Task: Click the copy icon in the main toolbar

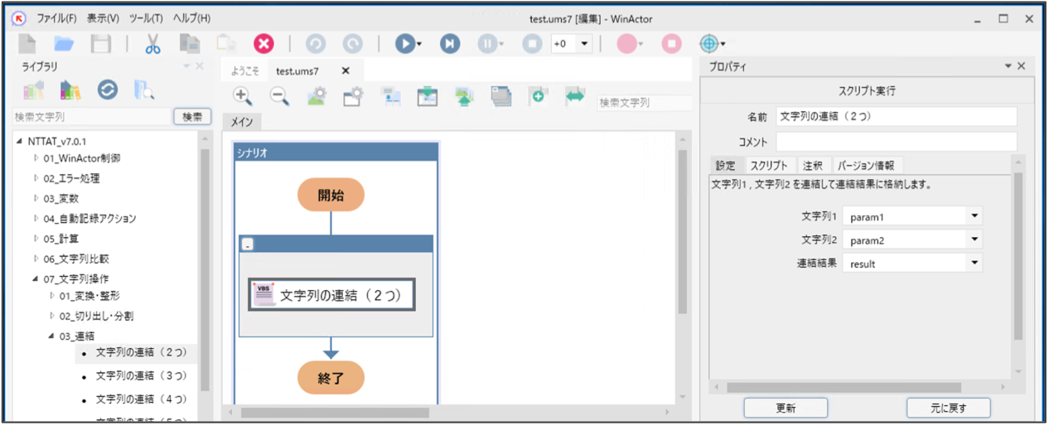Action: pos(191,43)
